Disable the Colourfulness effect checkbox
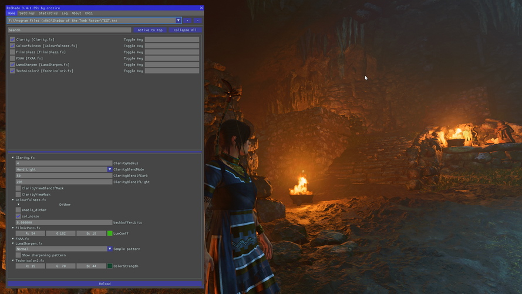522x294 pixels. [13, 46]
